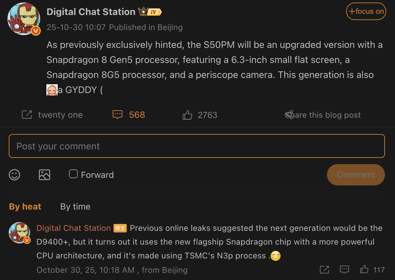Repost the first comment via its share icon
395x280 pixels.
coord(324,270)
